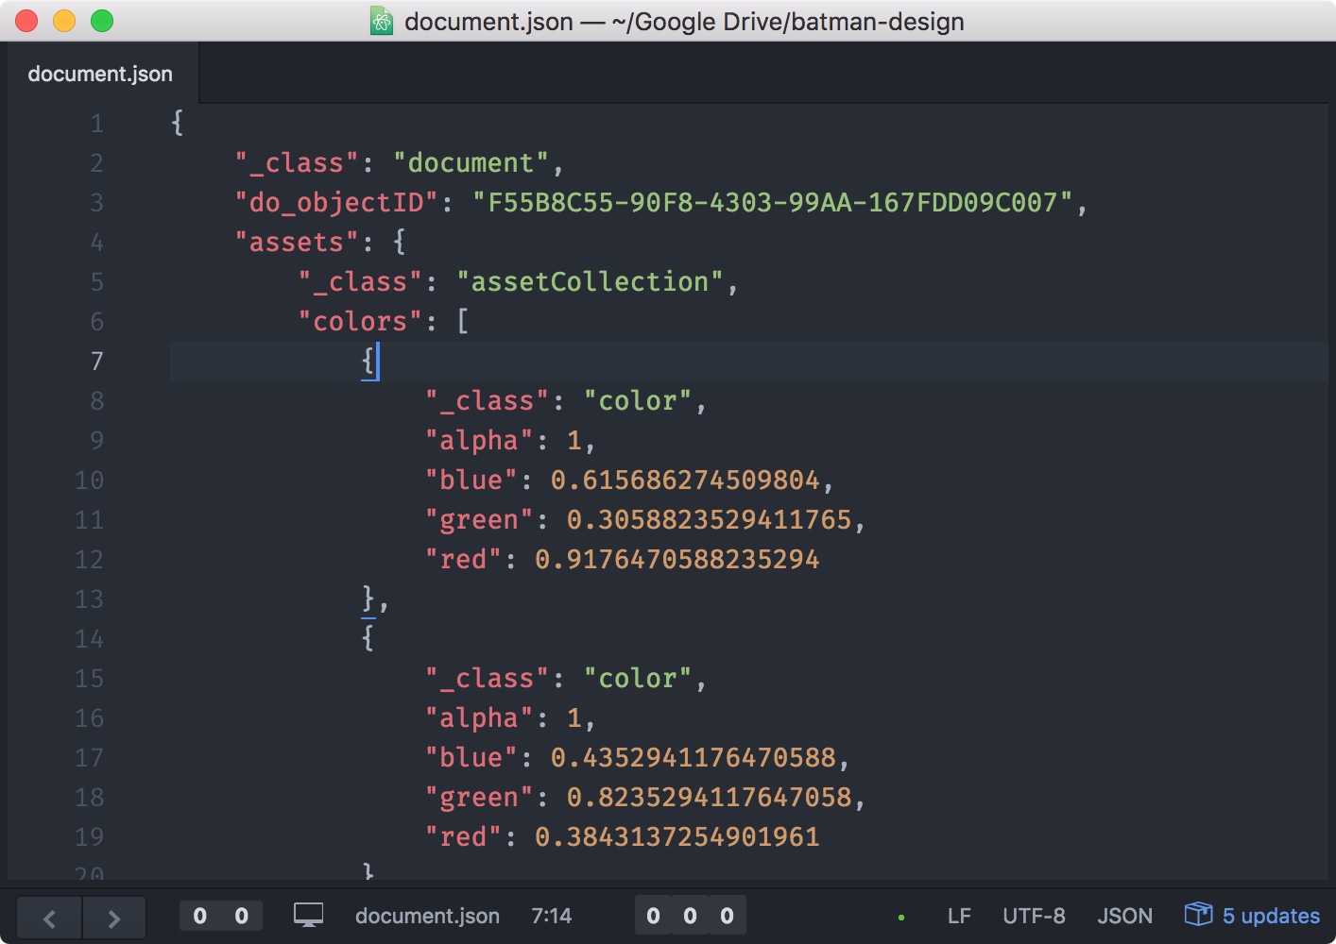Open the LF line-ending selector
The image size is (1336, 944).
coord(959,915)
